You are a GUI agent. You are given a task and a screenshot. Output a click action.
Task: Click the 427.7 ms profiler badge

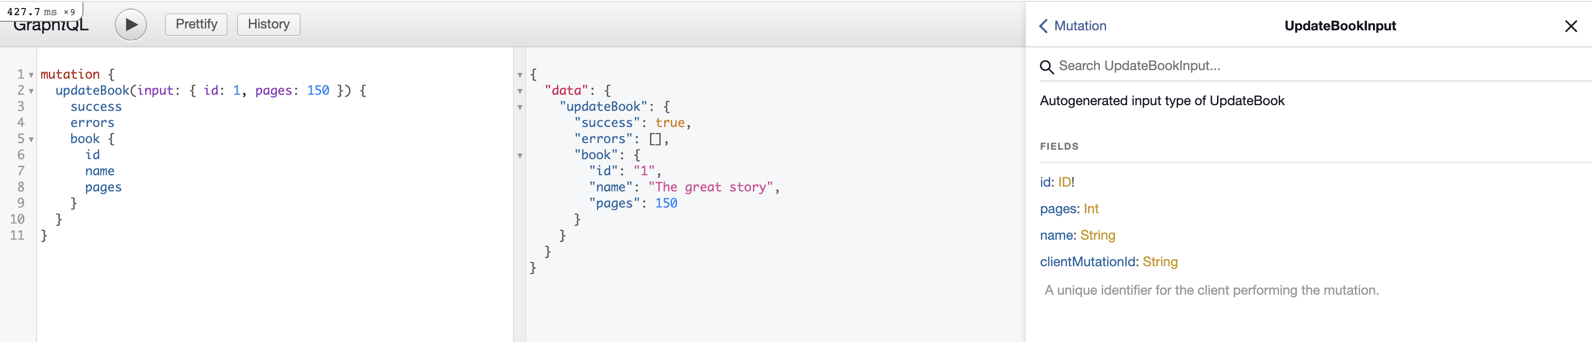tap(41, 12)
